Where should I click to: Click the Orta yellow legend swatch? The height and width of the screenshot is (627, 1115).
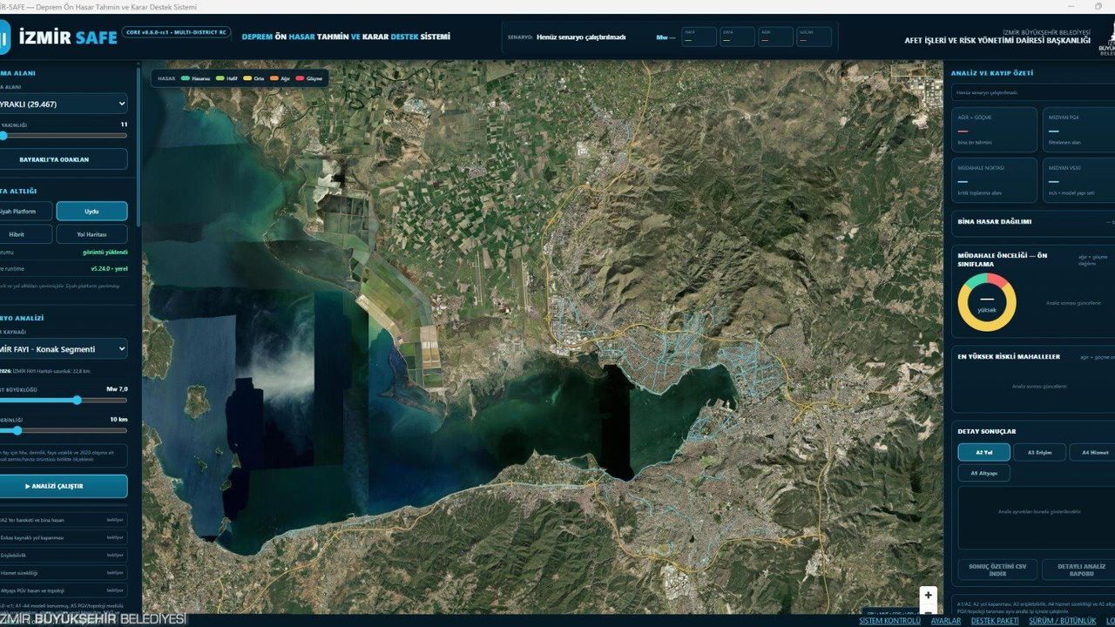click(x=247, y=78)
